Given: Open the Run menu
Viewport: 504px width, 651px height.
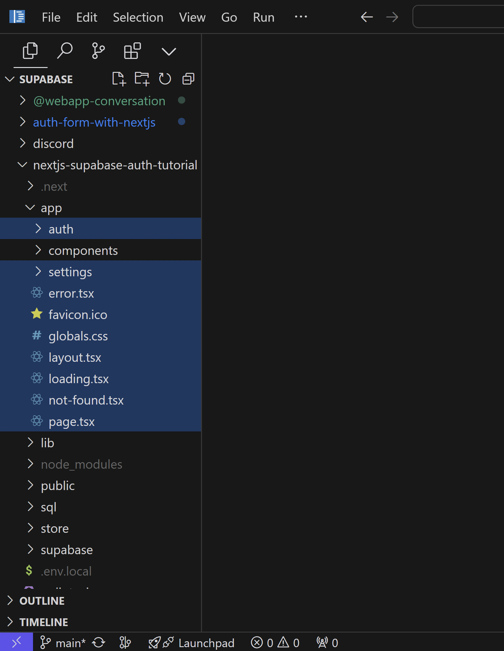Looking at the screenshot, I should [264, 17].
